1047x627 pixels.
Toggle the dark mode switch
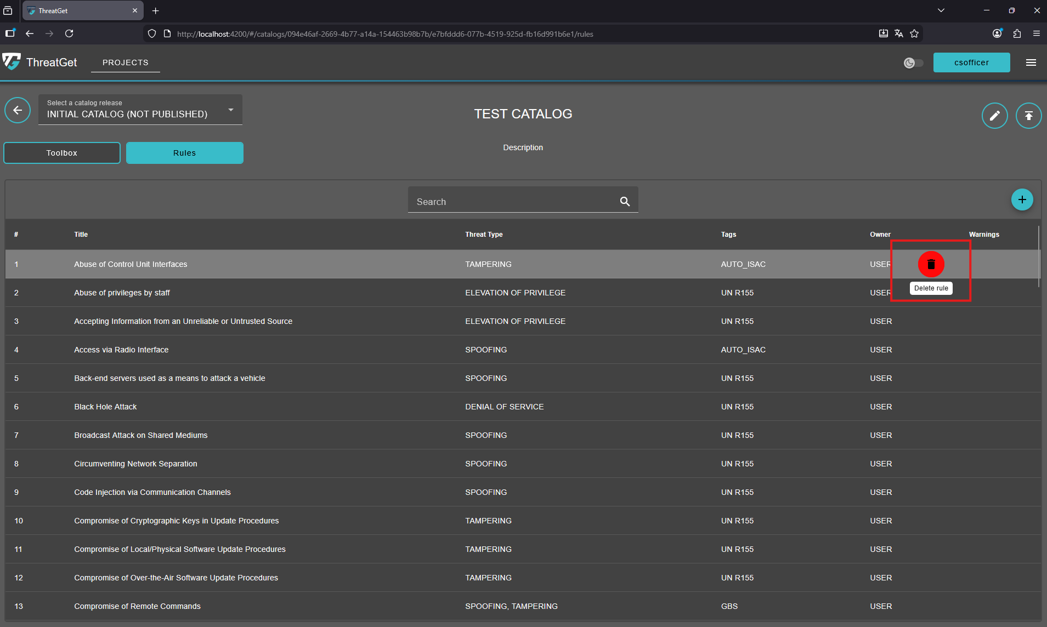tap(913, 63)
